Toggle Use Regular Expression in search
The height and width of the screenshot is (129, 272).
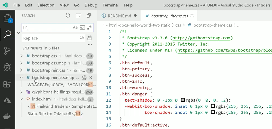point(89,27)
